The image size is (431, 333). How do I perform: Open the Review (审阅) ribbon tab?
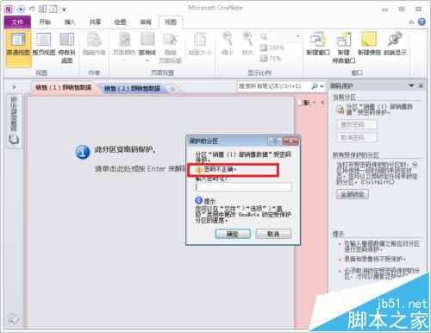pos(145,22)
